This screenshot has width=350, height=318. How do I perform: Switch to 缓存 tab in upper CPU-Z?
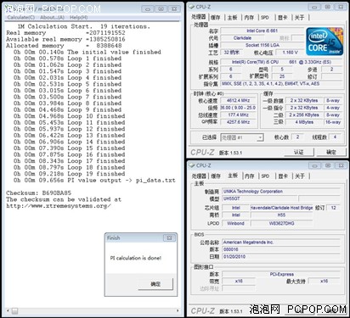[x=216, y=17]
